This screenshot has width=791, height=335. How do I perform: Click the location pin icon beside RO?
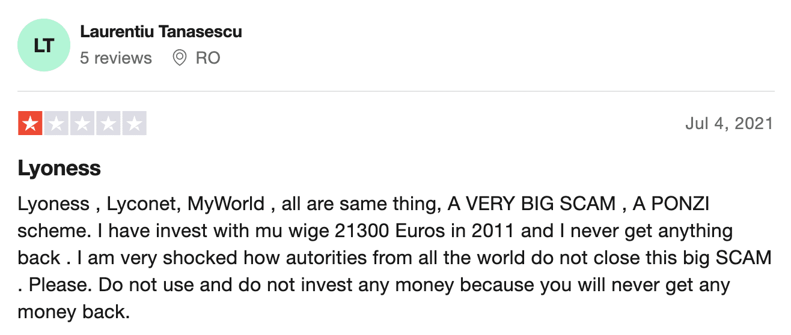pos(179,58)
